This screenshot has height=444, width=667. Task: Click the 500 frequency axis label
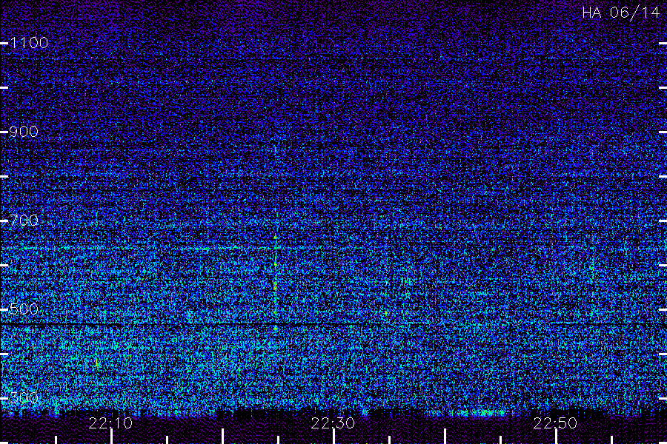click(24, 309)
